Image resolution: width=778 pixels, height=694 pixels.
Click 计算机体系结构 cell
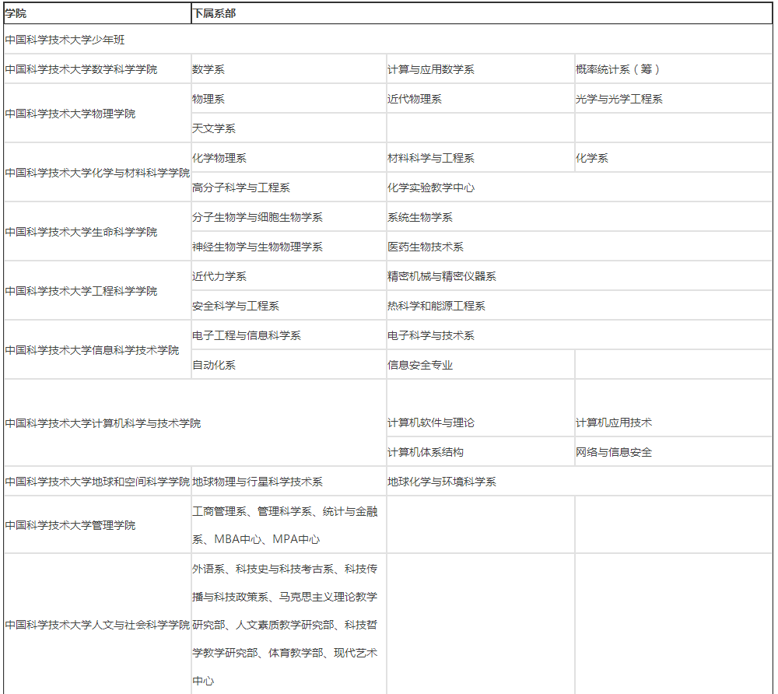coord(481,452)
